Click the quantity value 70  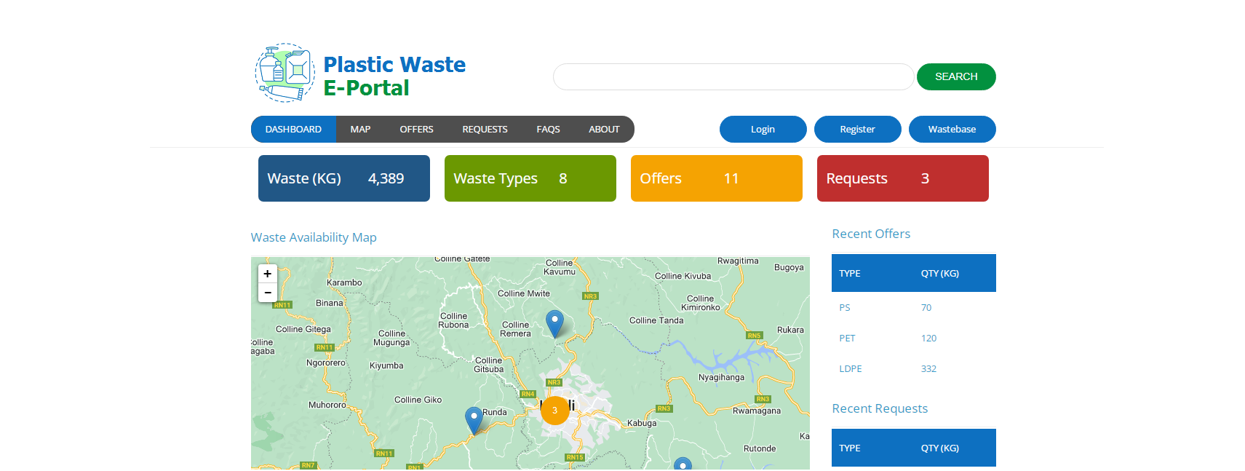coord(926,308)
